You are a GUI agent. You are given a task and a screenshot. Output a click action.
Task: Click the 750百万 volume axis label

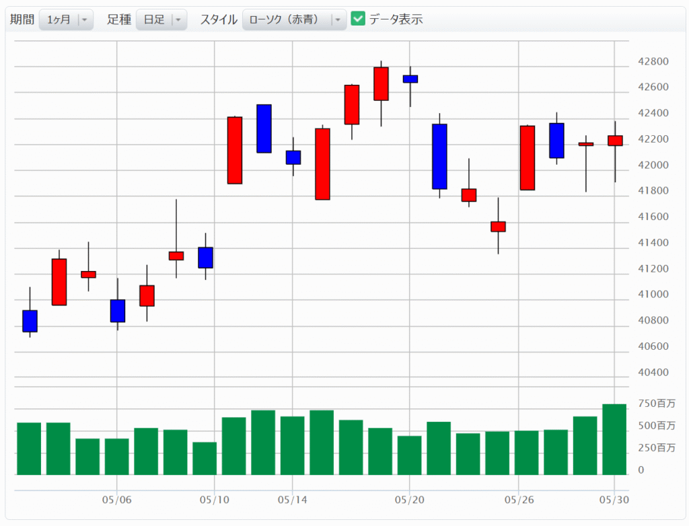click(657, 404)
